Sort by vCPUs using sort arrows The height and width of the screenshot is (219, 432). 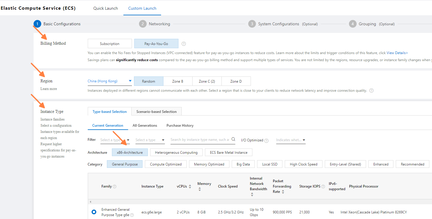coord(190,186)
